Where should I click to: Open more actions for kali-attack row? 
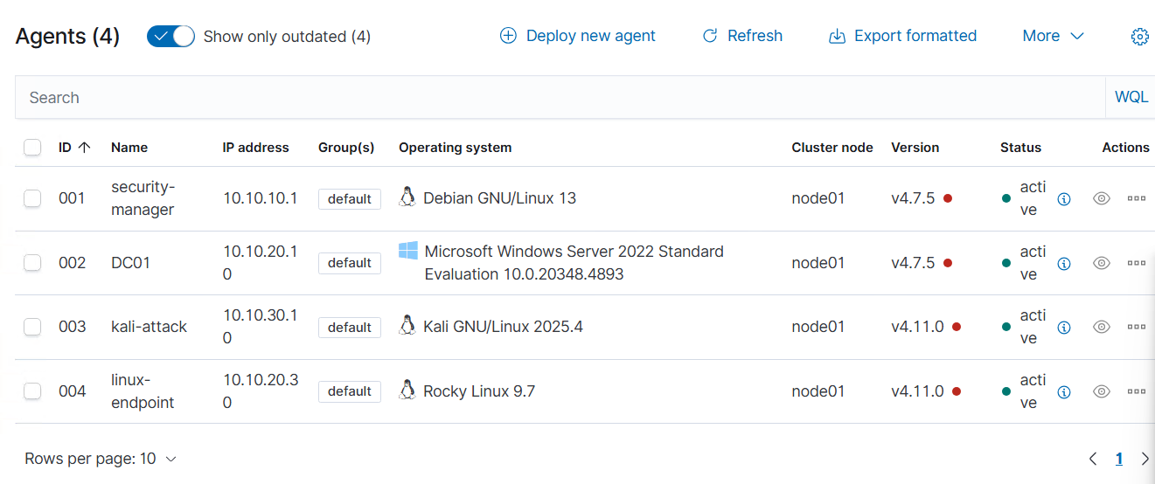click(1137, 327)
